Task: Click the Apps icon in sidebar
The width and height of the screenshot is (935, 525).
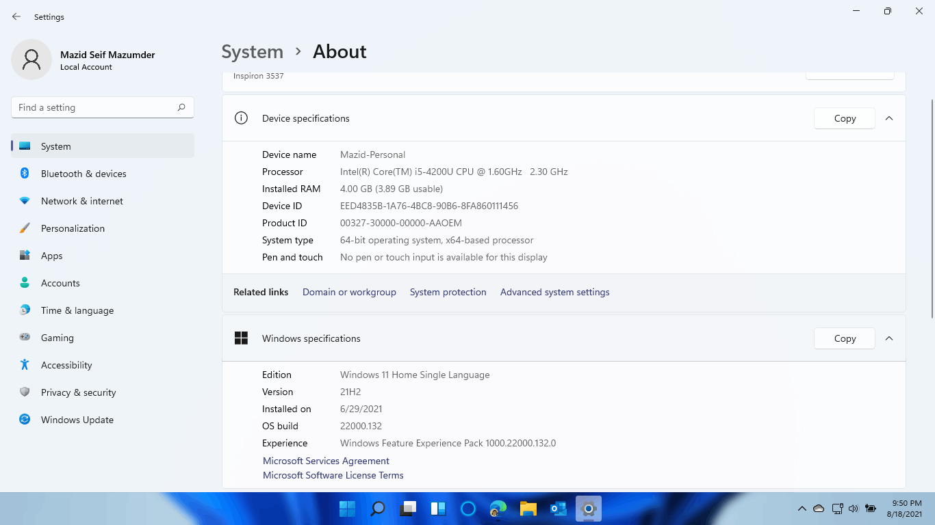Action: point(25,256)
